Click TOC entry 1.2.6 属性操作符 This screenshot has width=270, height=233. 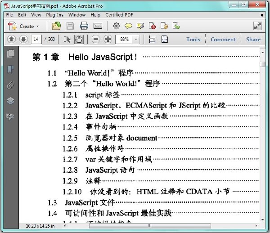(93, 148)
